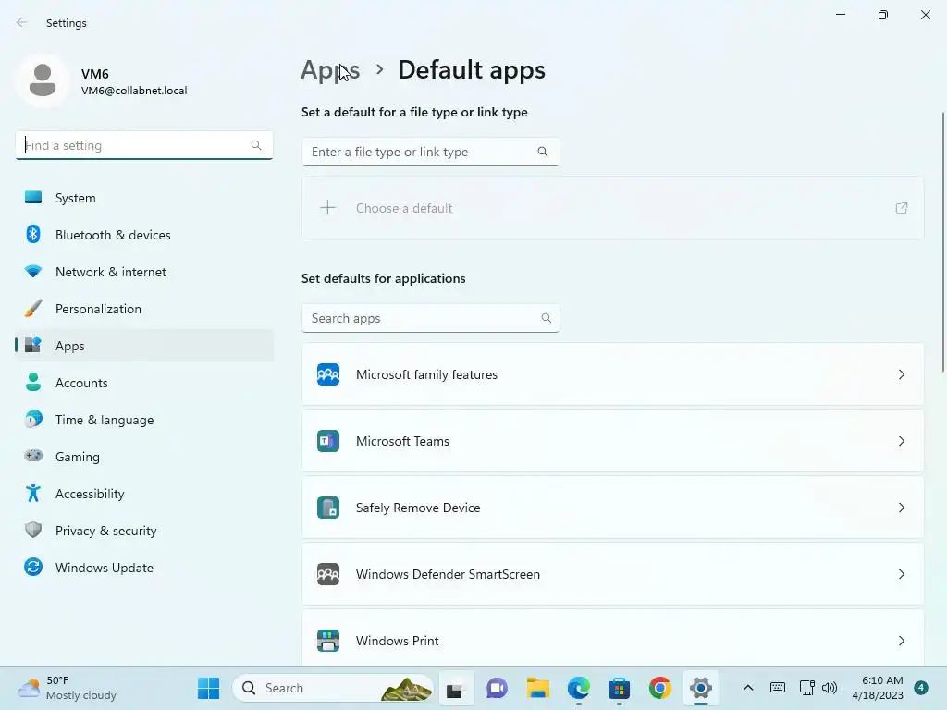Open Windows Update settings

pos(143,568)
